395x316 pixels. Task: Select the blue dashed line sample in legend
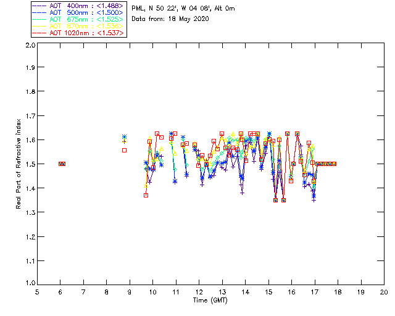(x=39, y=12)
